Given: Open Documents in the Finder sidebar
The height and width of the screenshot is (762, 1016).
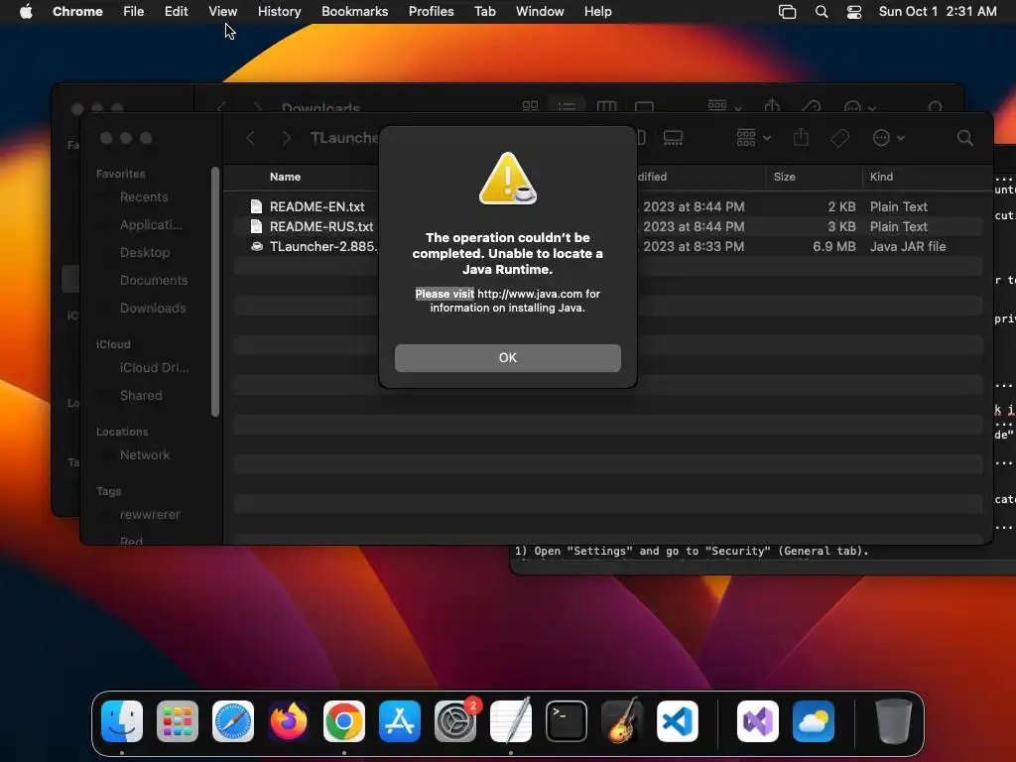Looking at the screenshot, I should 154,281.
